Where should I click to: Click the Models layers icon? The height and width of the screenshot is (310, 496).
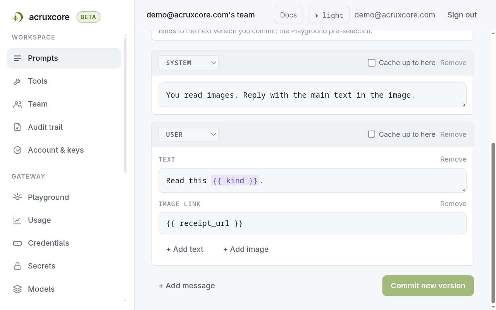pos(17,289)
